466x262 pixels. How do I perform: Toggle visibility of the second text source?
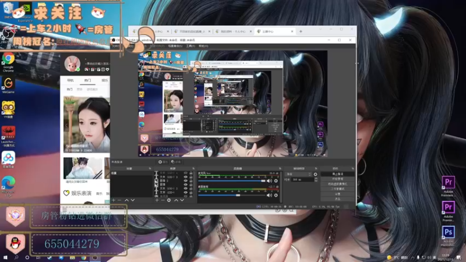pyautogui.click(x=185, y=177)
